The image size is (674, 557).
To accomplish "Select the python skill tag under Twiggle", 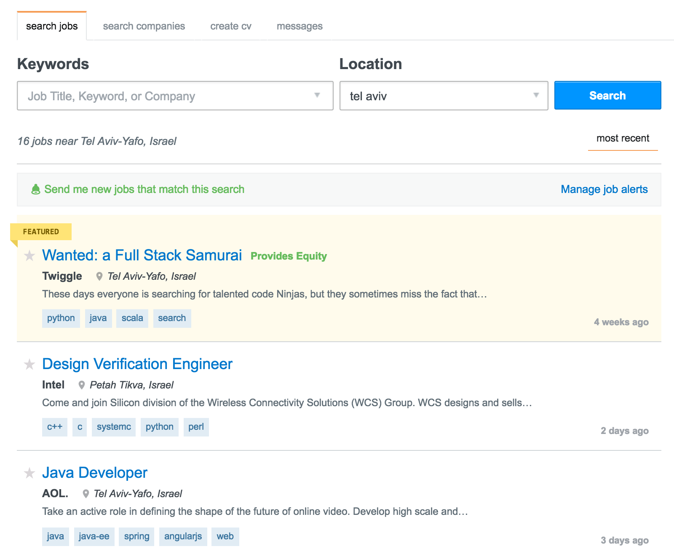I will click(61, 318).
